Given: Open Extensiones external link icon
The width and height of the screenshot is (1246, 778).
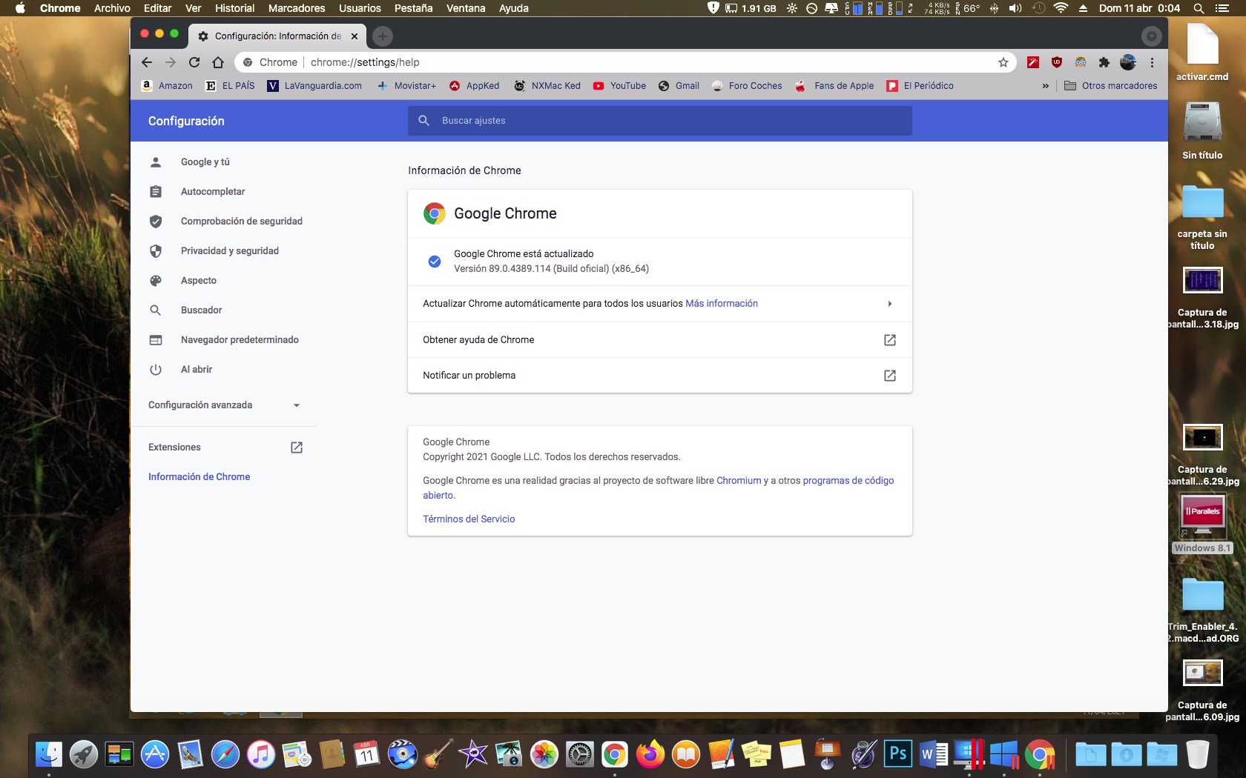Looking at the screenshot, I should coord(297,448).
